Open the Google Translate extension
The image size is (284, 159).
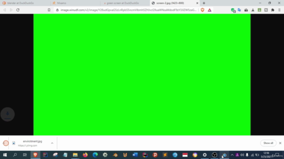coord(240,10)
